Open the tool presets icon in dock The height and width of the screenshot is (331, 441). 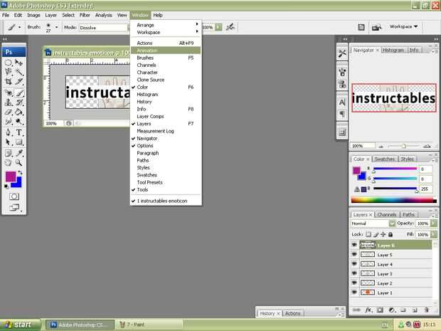[342, 53]
